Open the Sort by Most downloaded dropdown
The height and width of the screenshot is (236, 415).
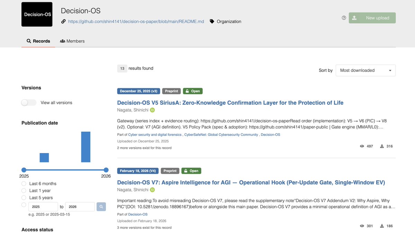366,70
